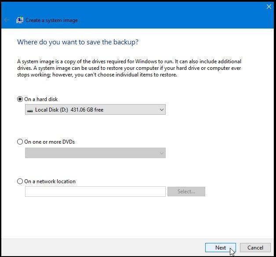Click into the network location text field
Viewport: 276px width, 257px height.
[x=95, y=192]
